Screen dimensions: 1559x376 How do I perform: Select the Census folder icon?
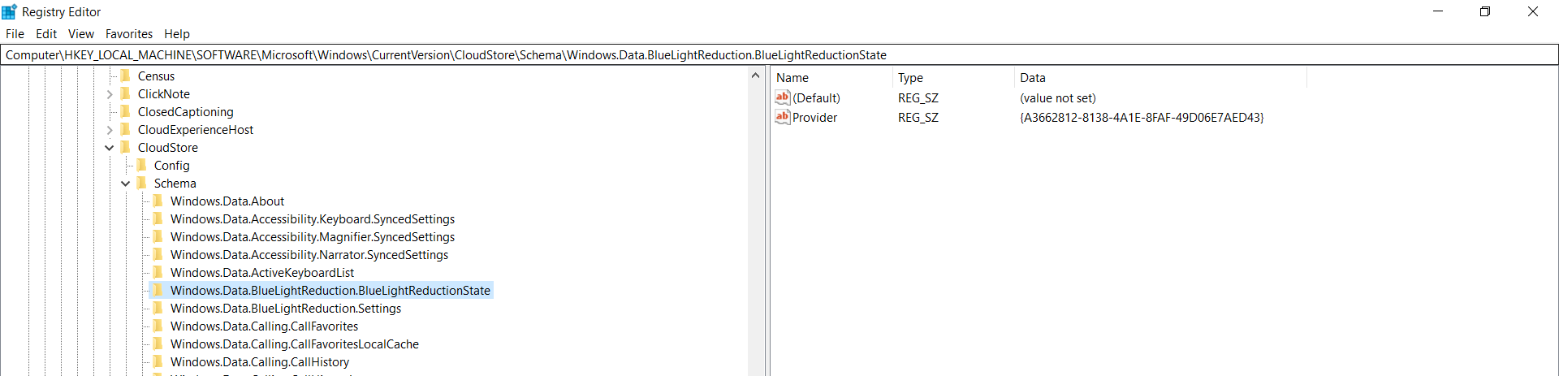[x=126, y=76]
